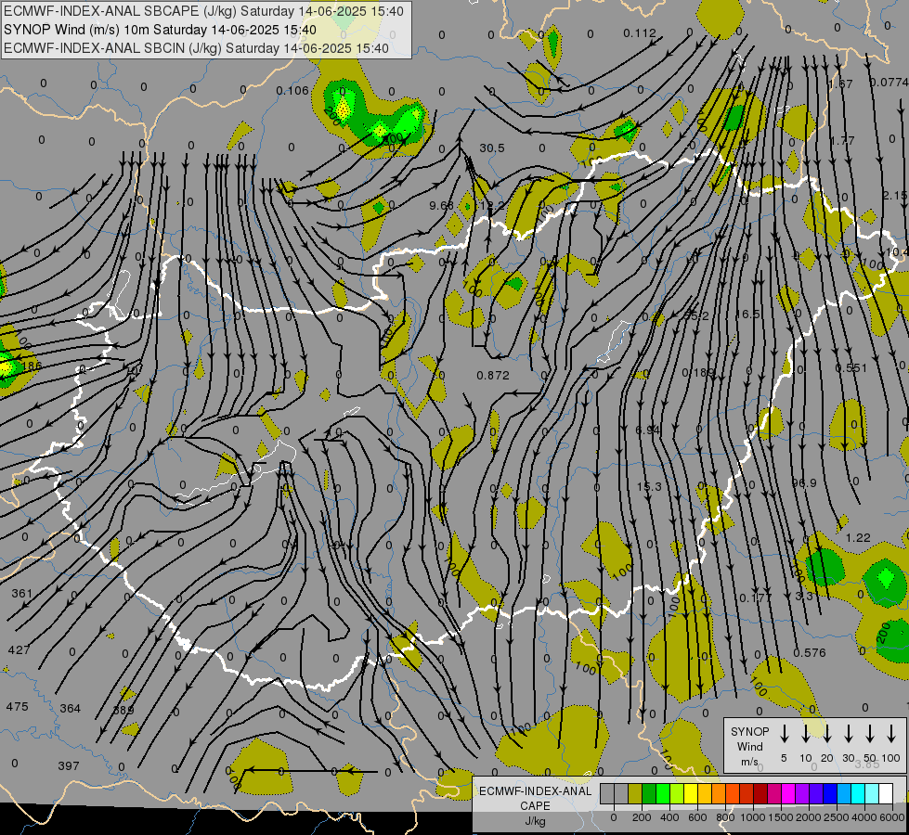Click the 'ECMWF-INDEX-ANAL CAPE J/kg' legend title
Image resolution: width=909 pixels, height=835 pixels.
click(x=535, y=805)
